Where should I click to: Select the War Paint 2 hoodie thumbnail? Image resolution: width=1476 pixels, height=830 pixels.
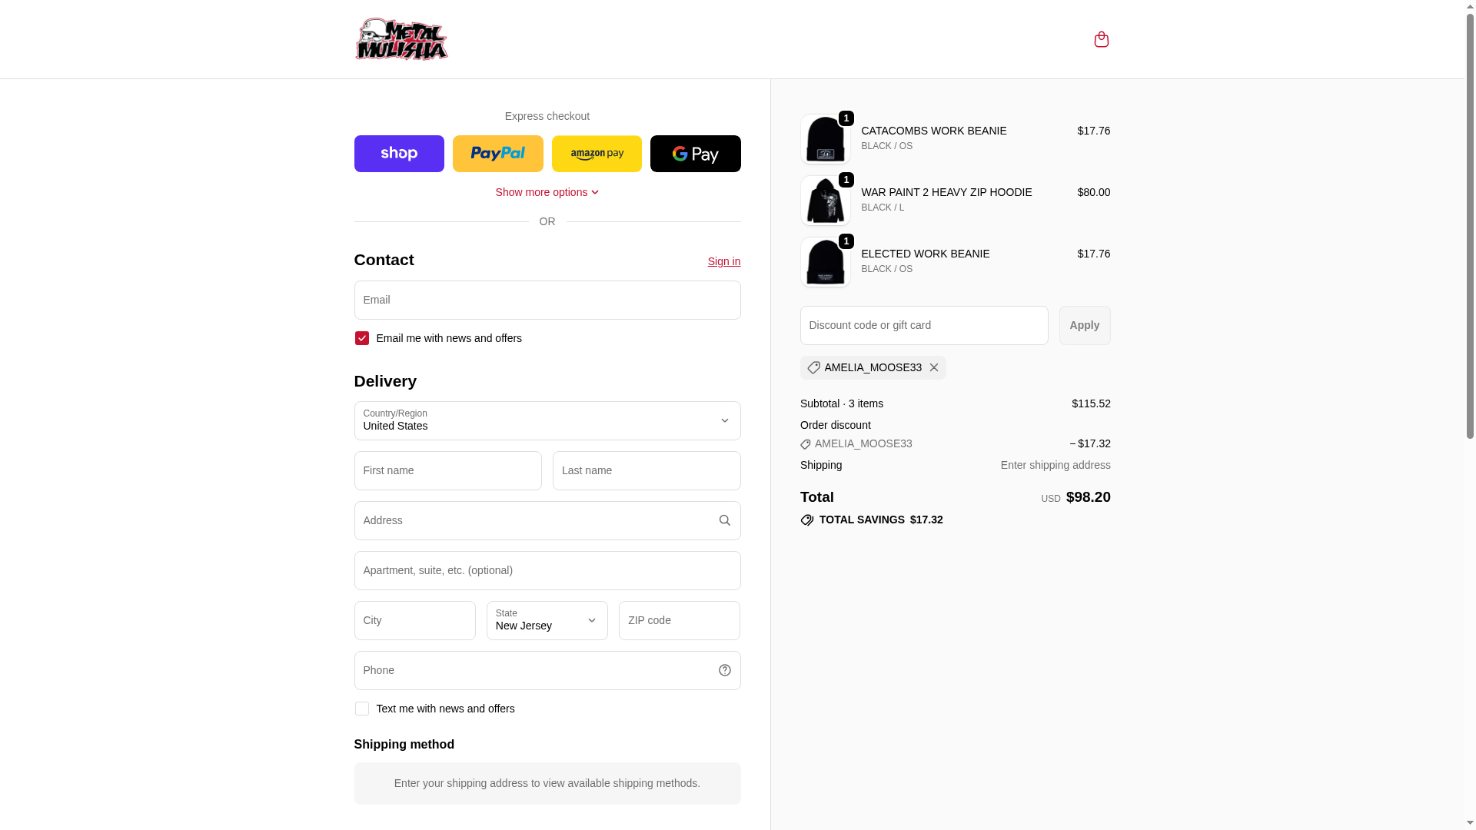(x=825, y=201)
